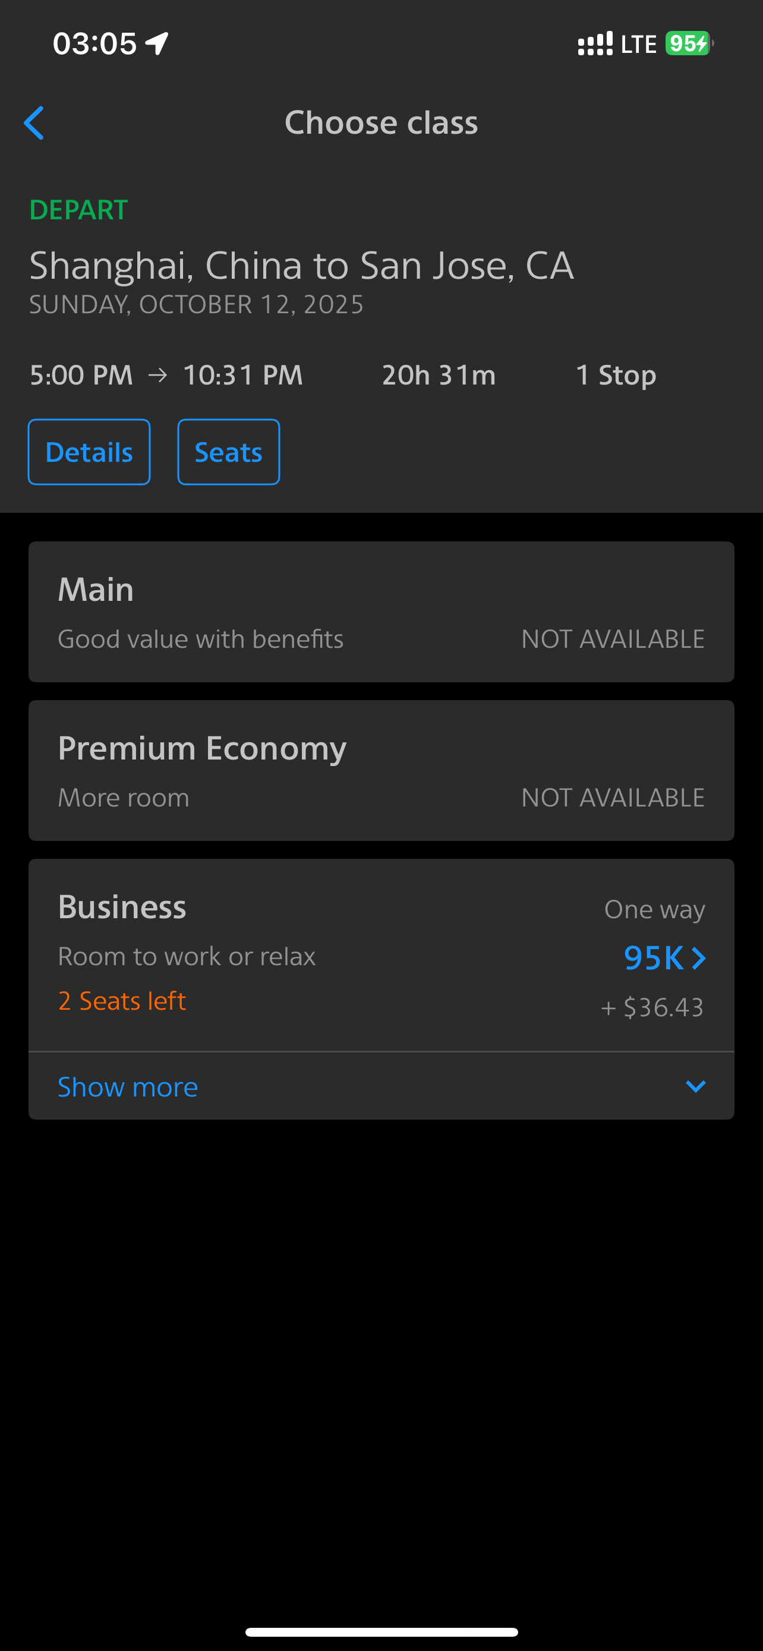Tap the location arrow in status bar
This screenshot has width=763, height=1651.
click(157, 43)
